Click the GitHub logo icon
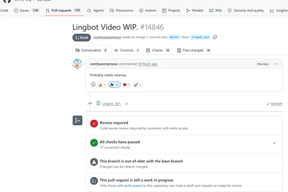The image size is (288, 192). point(7,1)
